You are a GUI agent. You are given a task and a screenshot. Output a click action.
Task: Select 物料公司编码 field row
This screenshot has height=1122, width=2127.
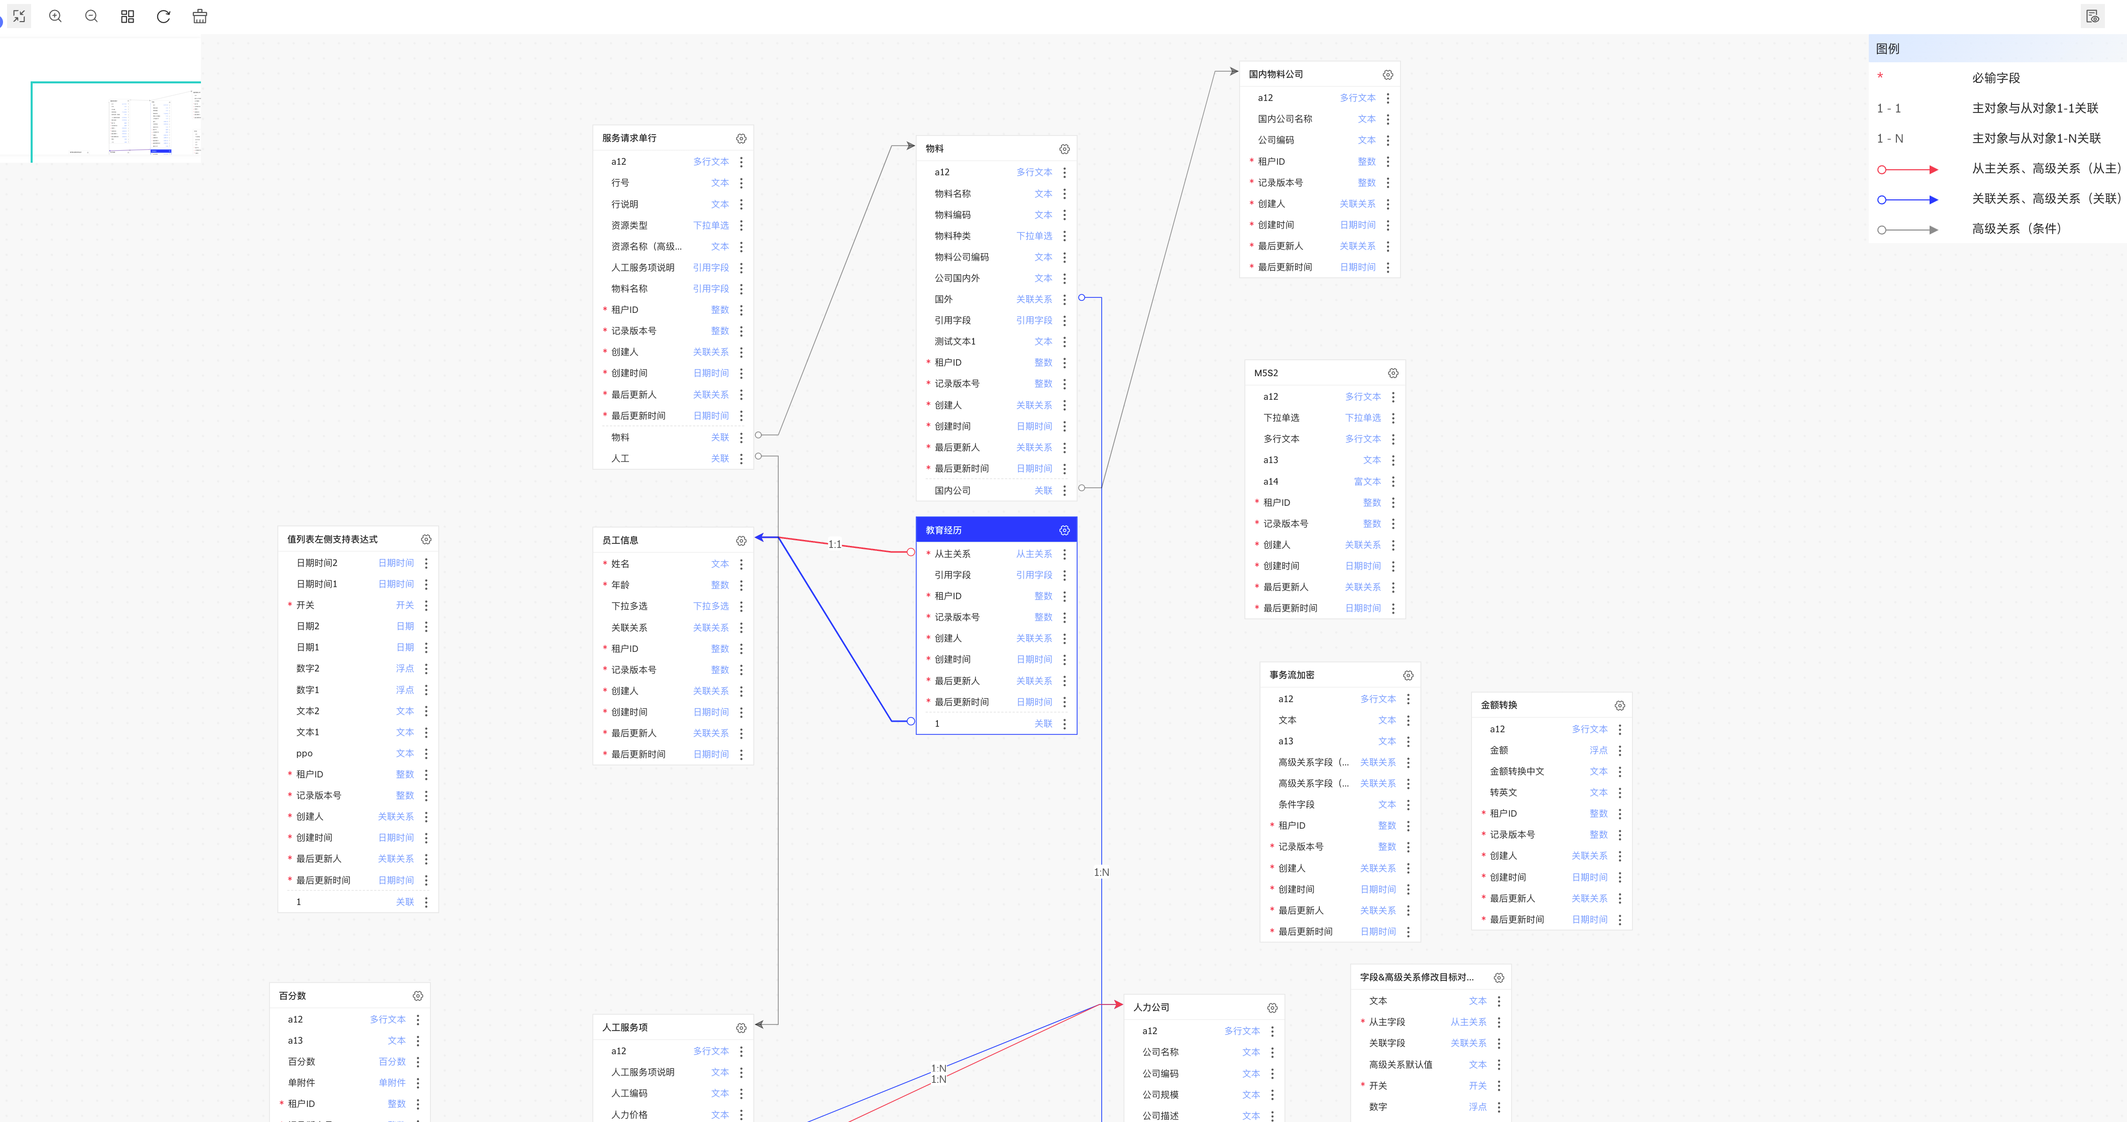[997, 258]
